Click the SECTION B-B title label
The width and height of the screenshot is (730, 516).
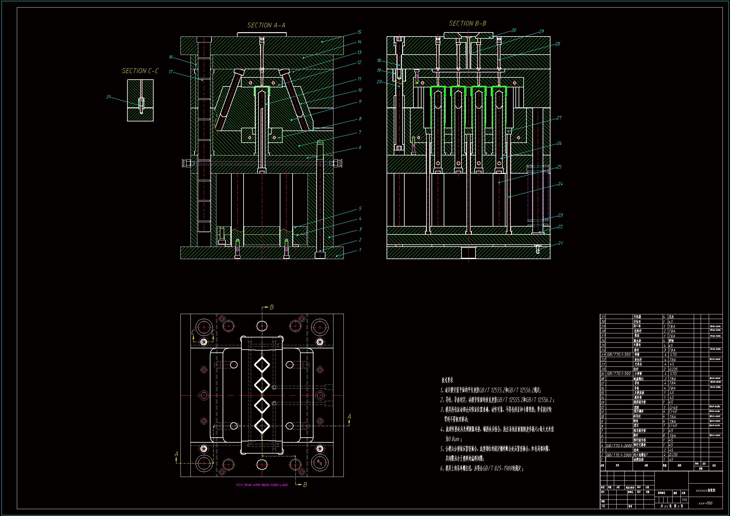(x=467, y=23)
